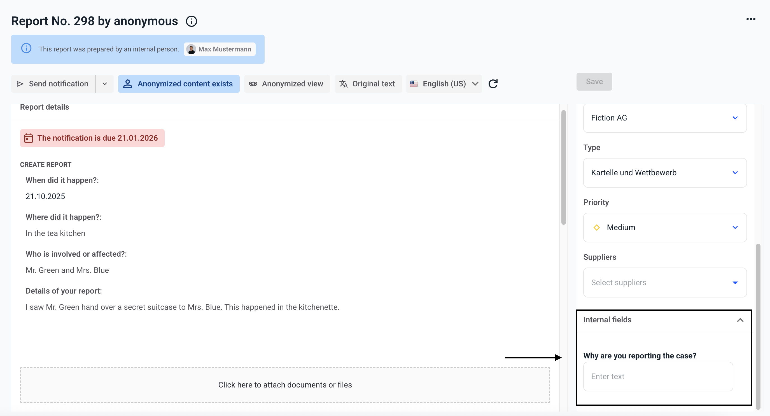The image size is (770, 416).
Task: Click the report details vertical scrollbar
Action: [563, 167]
